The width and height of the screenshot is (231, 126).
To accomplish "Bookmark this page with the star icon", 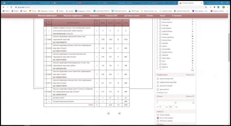I will coord(206,7).
